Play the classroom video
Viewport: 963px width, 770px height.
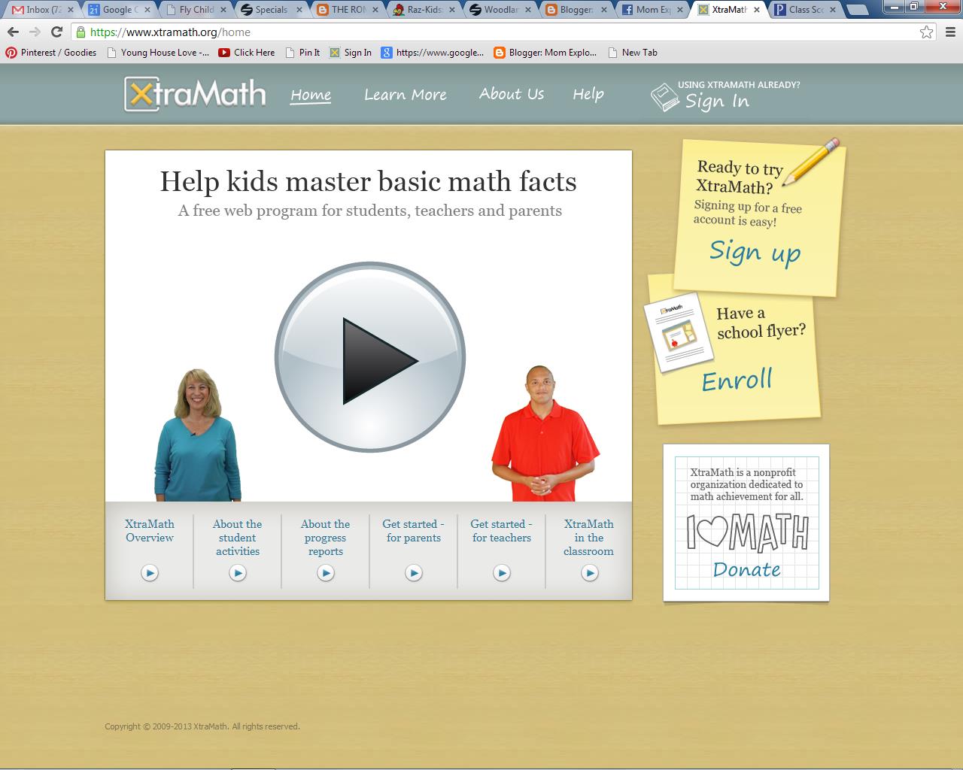pos(590,573)
